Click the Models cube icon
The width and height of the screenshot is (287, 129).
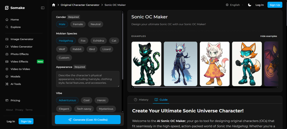pyautogui.click(x=7, y=76)
